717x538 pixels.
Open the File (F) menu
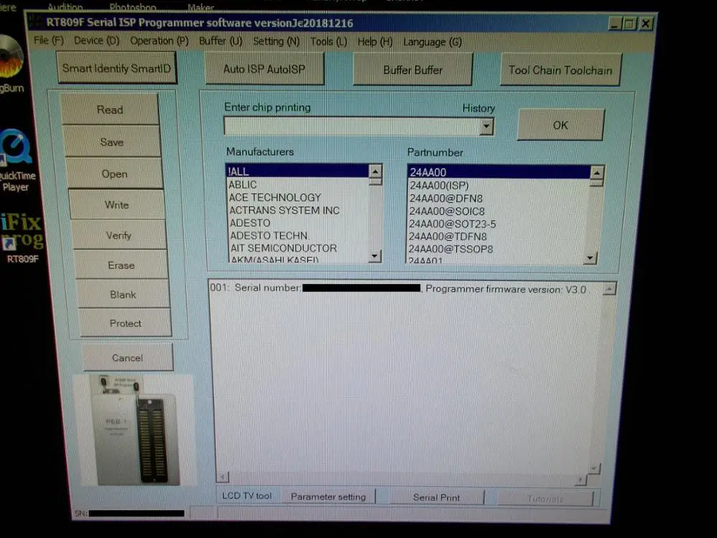pos(49,40)
